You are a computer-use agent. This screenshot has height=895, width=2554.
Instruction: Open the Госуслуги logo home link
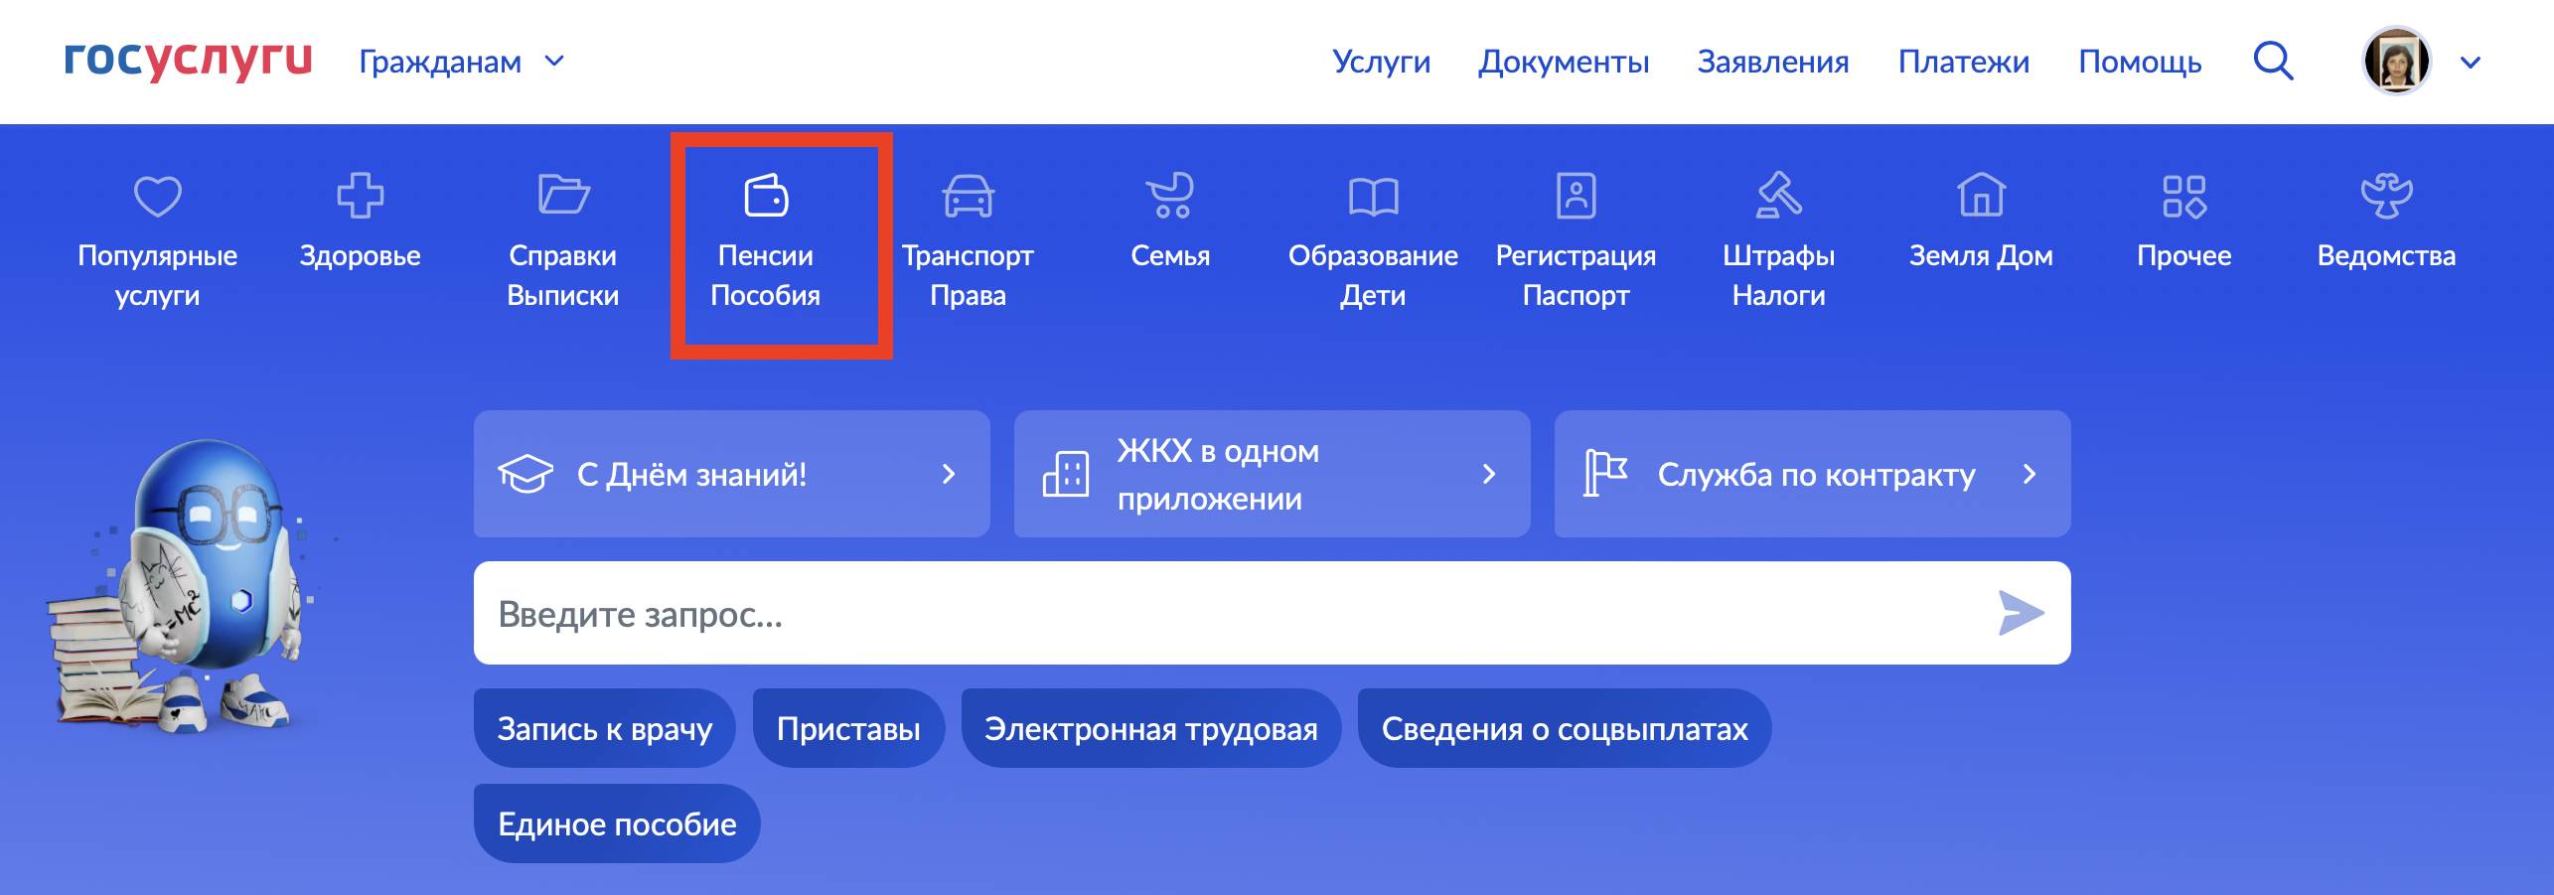pyautogui.click(x=188, y=61)
